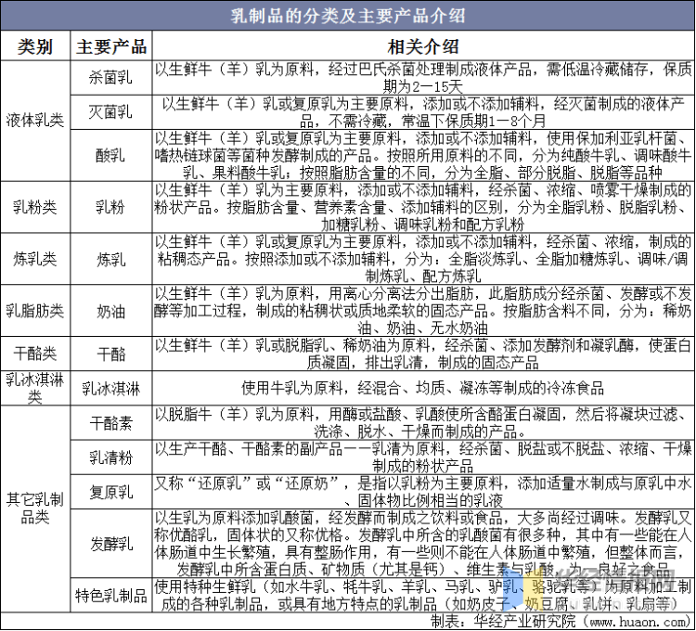This screenshot has height=631, width=696.
Task: Click the 乳脂肪类 category cell
Action: click(35, 311)
